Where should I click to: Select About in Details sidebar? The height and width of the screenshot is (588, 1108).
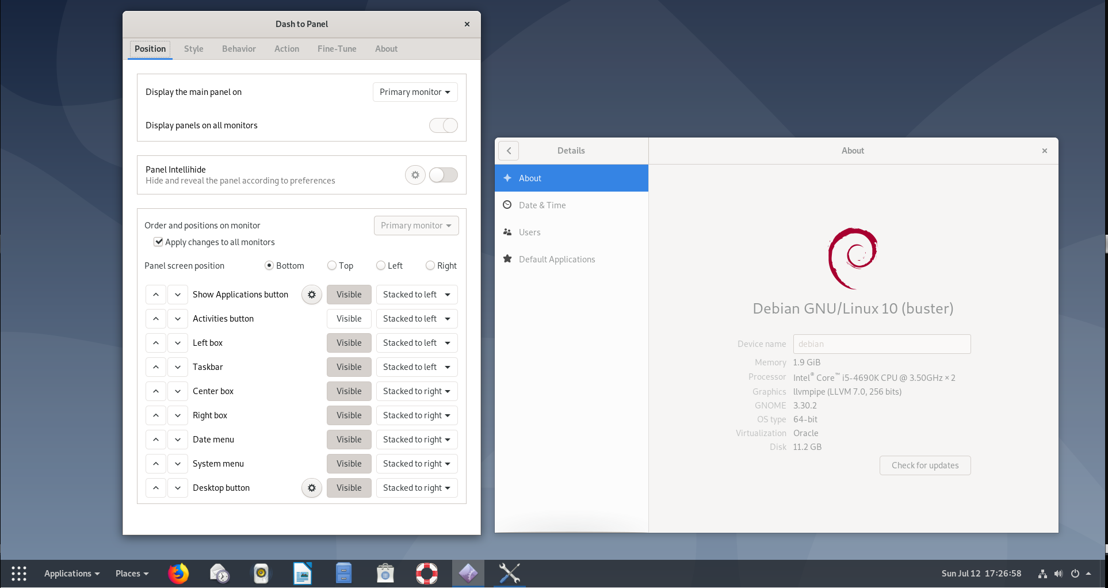[571, 178]
